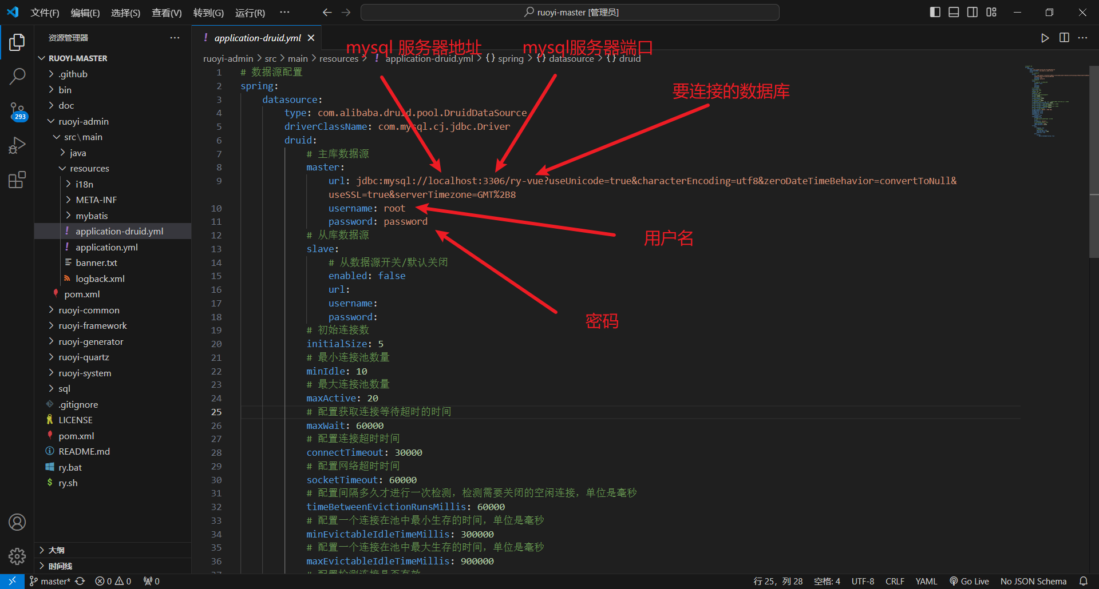The height and width of the screenshot is (589, 1099).
Task: Open banner.txt in the file tree
Action: click(96, 262)
